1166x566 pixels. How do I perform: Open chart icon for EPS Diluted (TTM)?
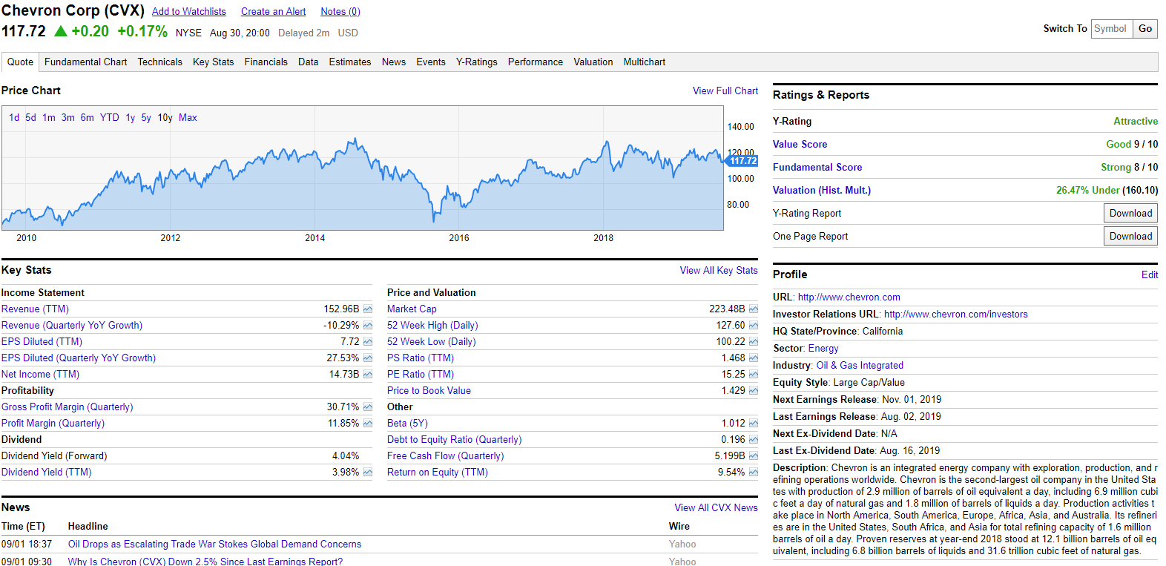tap(368, 342)
